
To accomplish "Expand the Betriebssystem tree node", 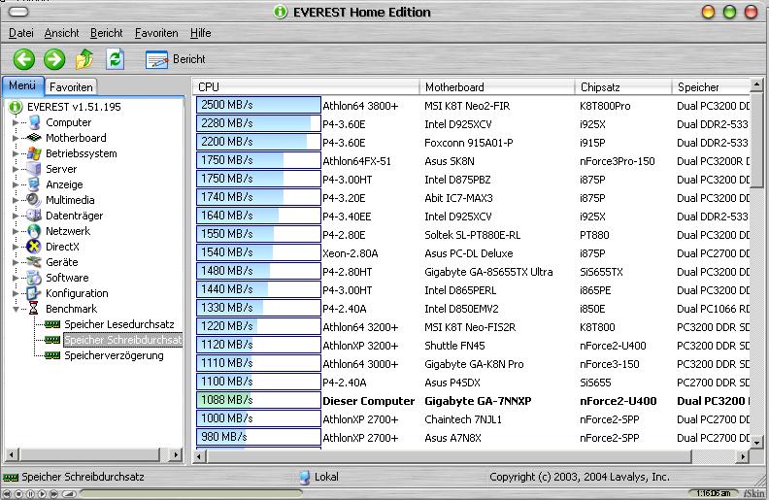I will (16, 153).
